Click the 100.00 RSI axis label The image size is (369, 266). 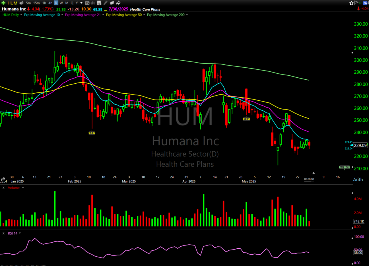(x=359, y=237)
